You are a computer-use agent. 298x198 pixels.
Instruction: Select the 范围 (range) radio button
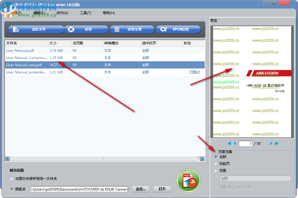[x=215, y=170]
